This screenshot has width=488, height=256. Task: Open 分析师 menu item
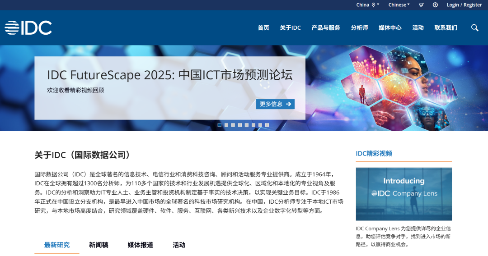coord(360,27)
